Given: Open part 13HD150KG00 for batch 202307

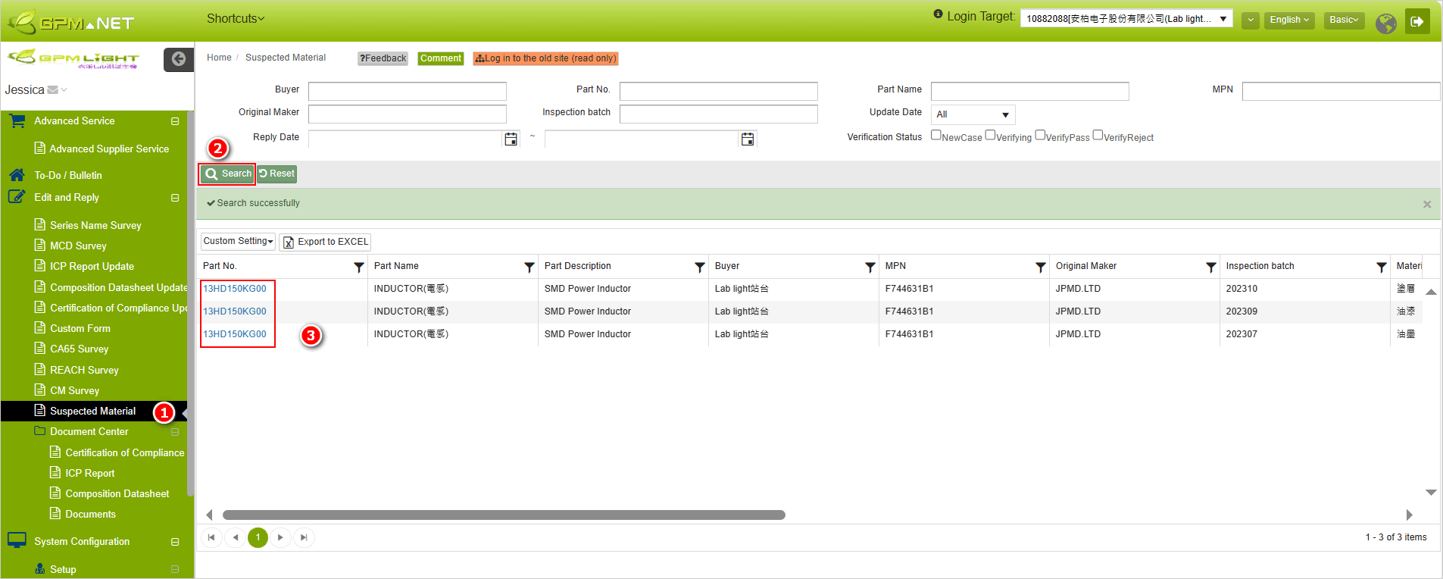Looking at the screenshot, I should click(x=235, y=334).
